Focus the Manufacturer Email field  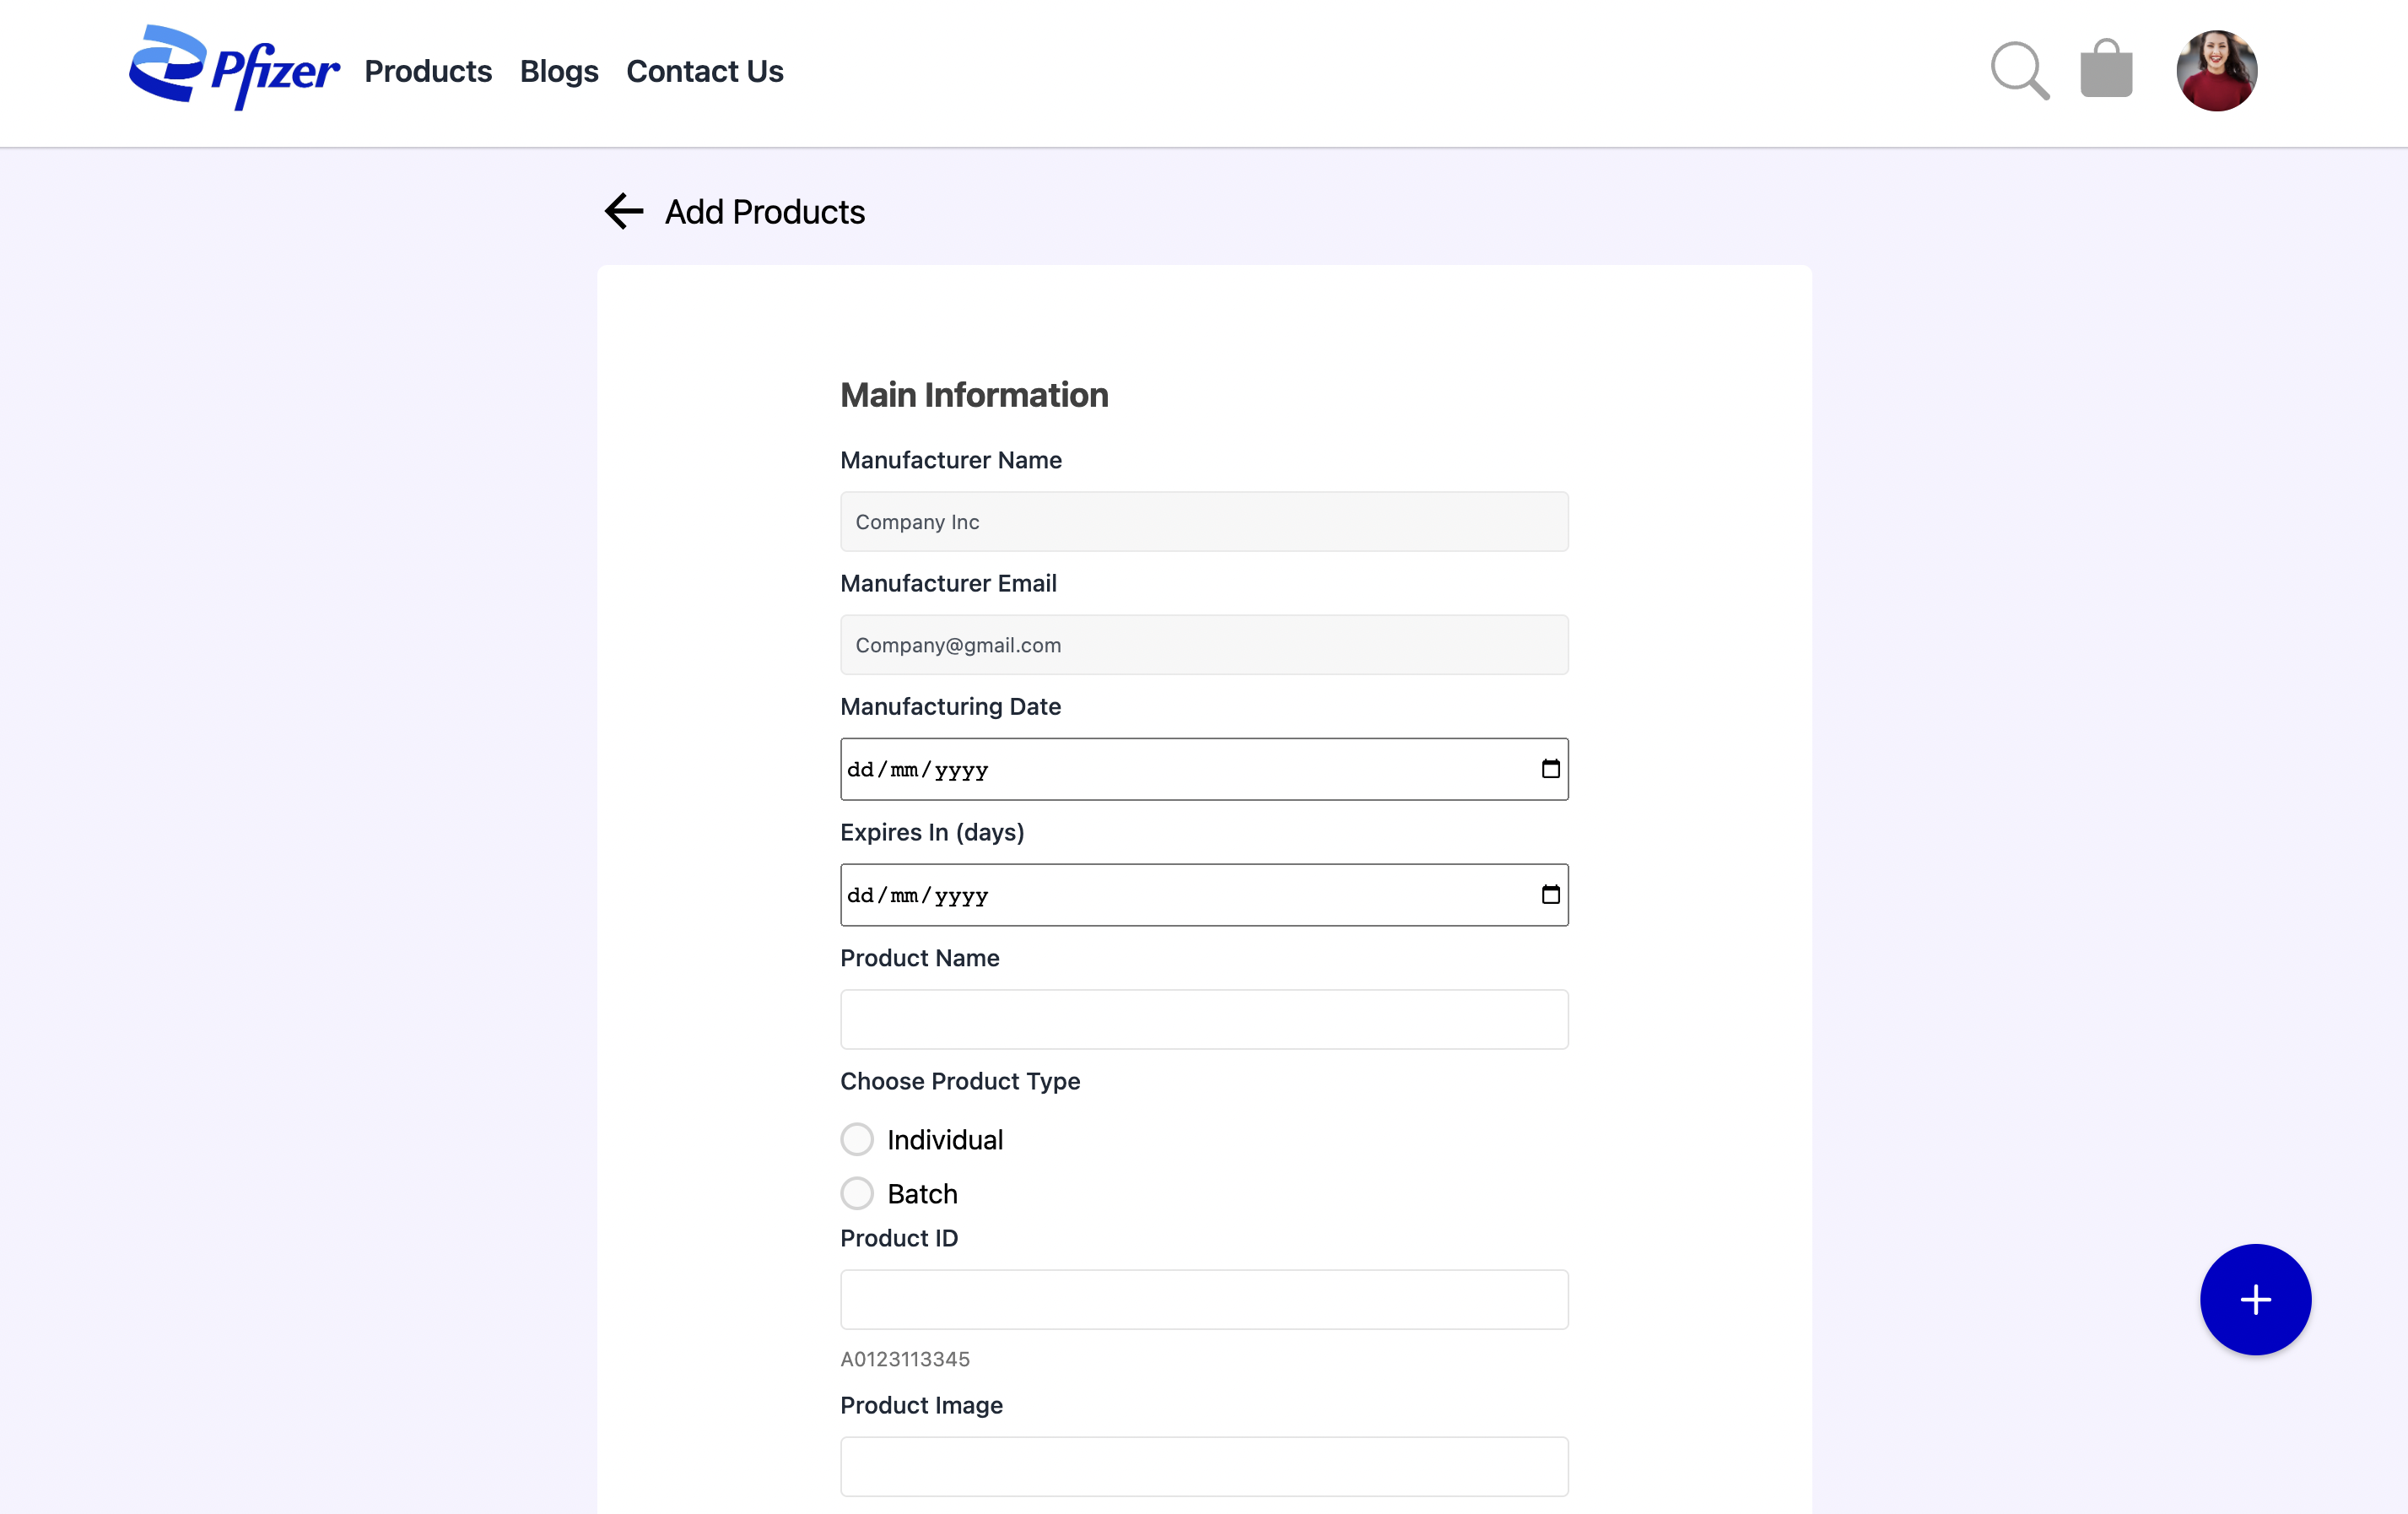point(1204,645)
